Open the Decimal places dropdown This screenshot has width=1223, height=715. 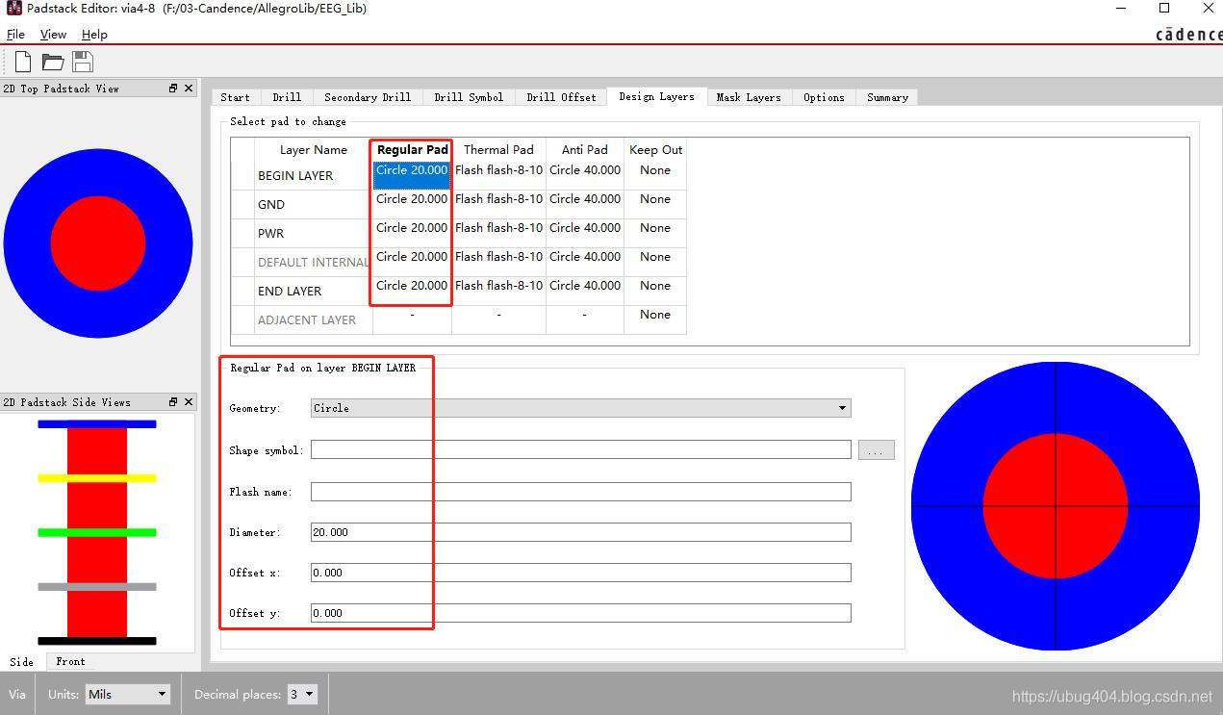(x=302, y=694)
